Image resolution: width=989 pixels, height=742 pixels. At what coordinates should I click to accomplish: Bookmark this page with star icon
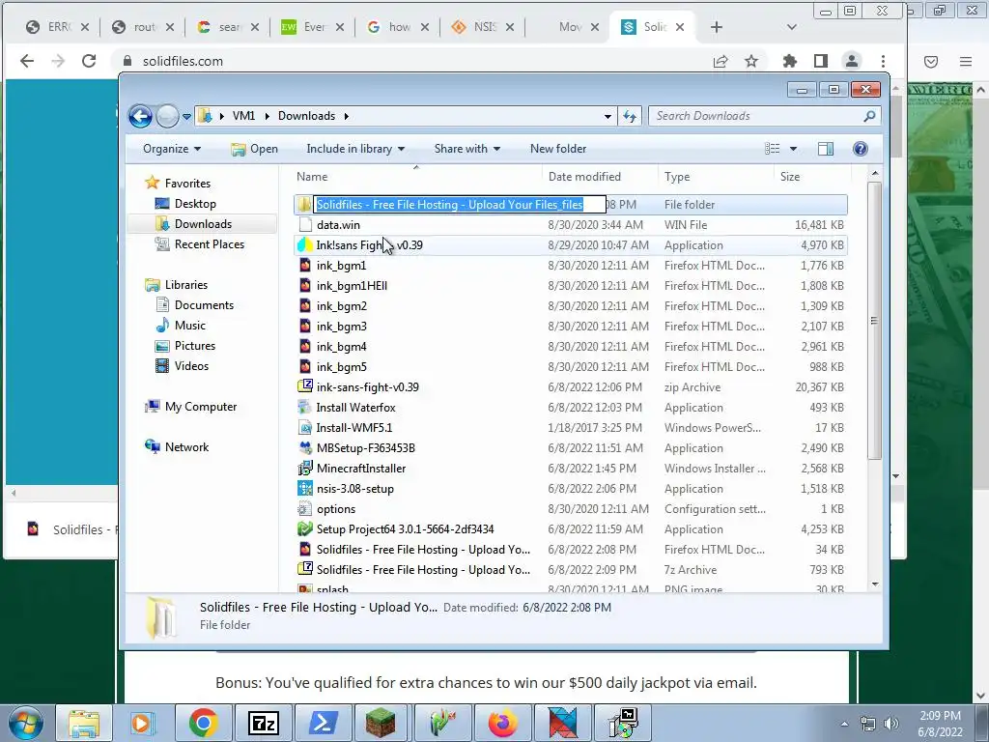point(750,61)
